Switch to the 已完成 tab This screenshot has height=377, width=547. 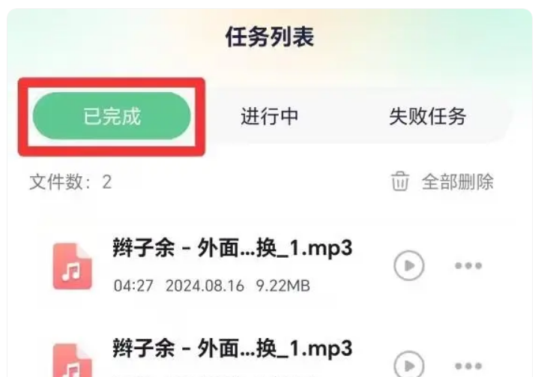coord(112,116)
